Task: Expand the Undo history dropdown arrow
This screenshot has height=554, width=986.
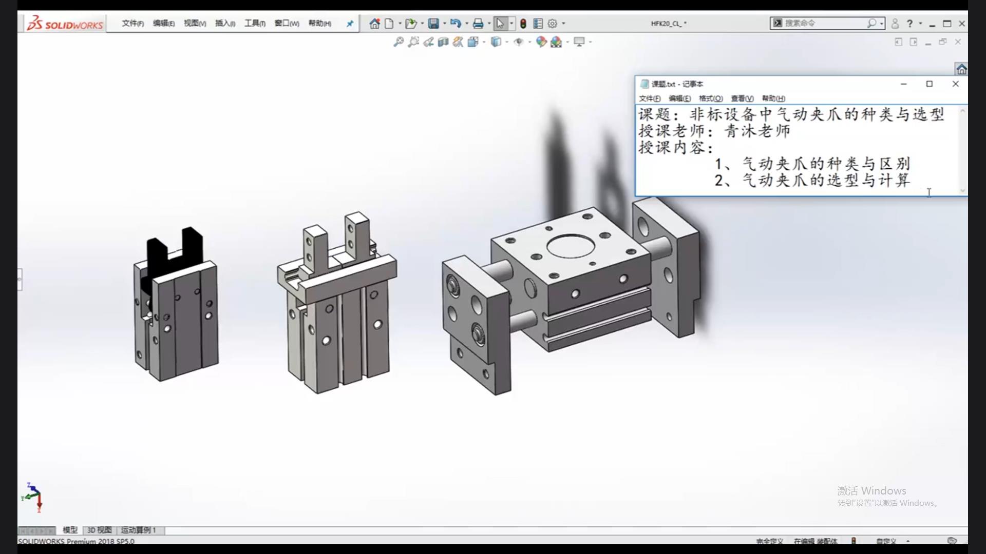Action: click(467, 24)
